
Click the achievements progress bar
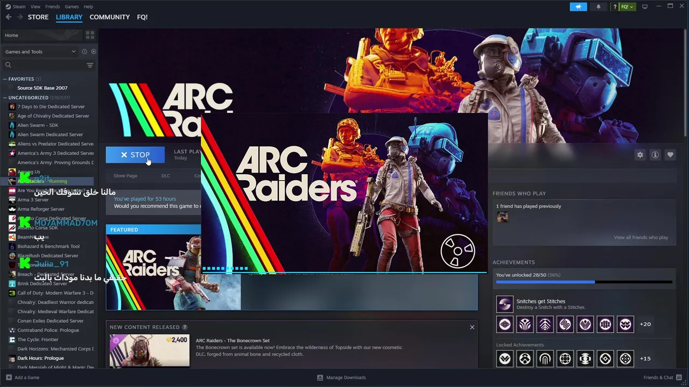(584, 282)
